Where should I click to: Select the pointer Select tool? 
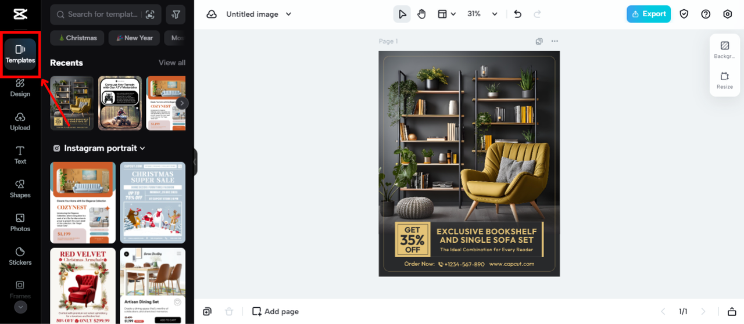pyautogui.click(x=402, y=14)
